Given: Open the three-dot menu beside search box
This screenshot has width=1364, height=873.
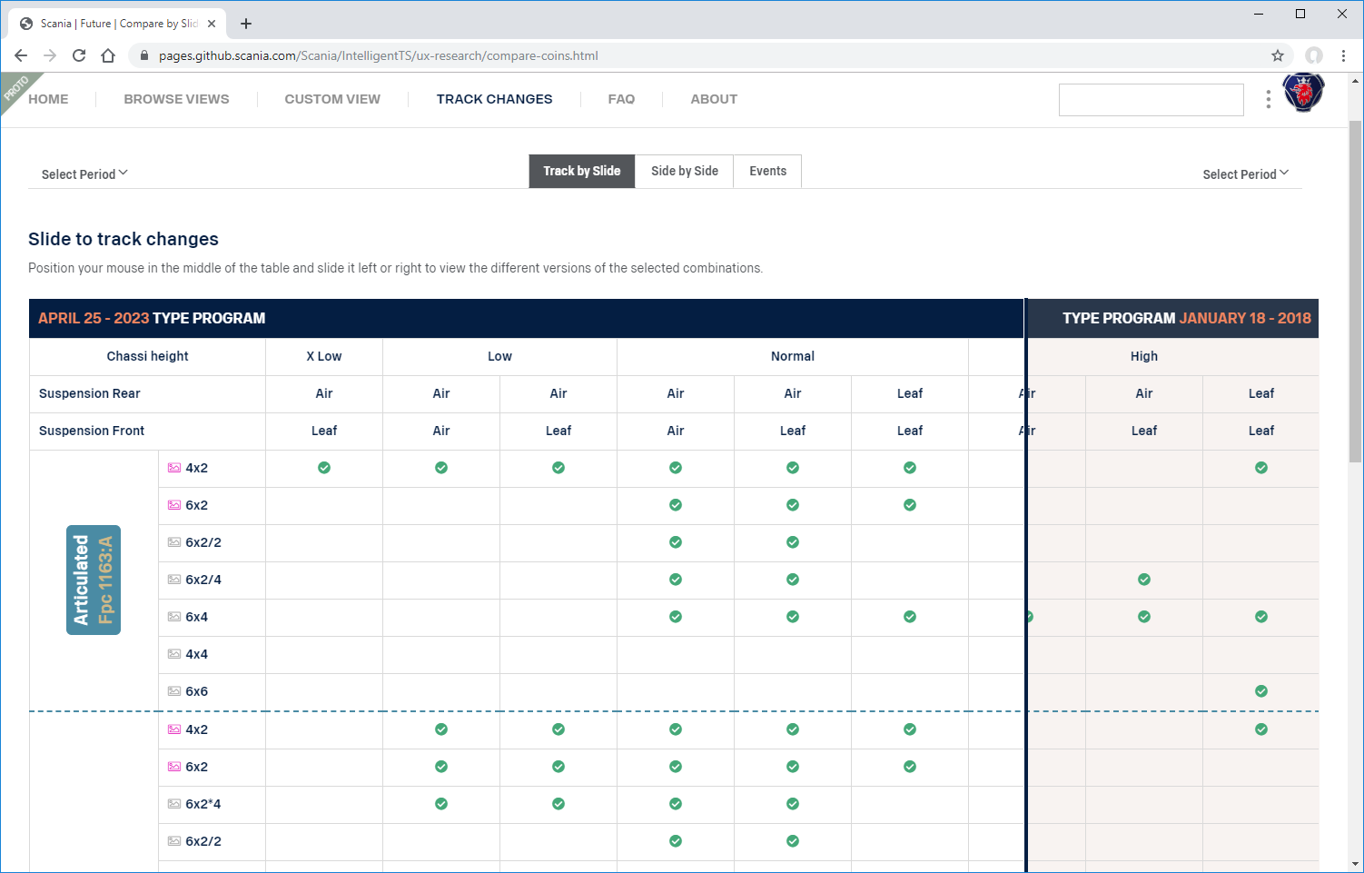Looking at the screenshot, I should tap(1268, 99).
